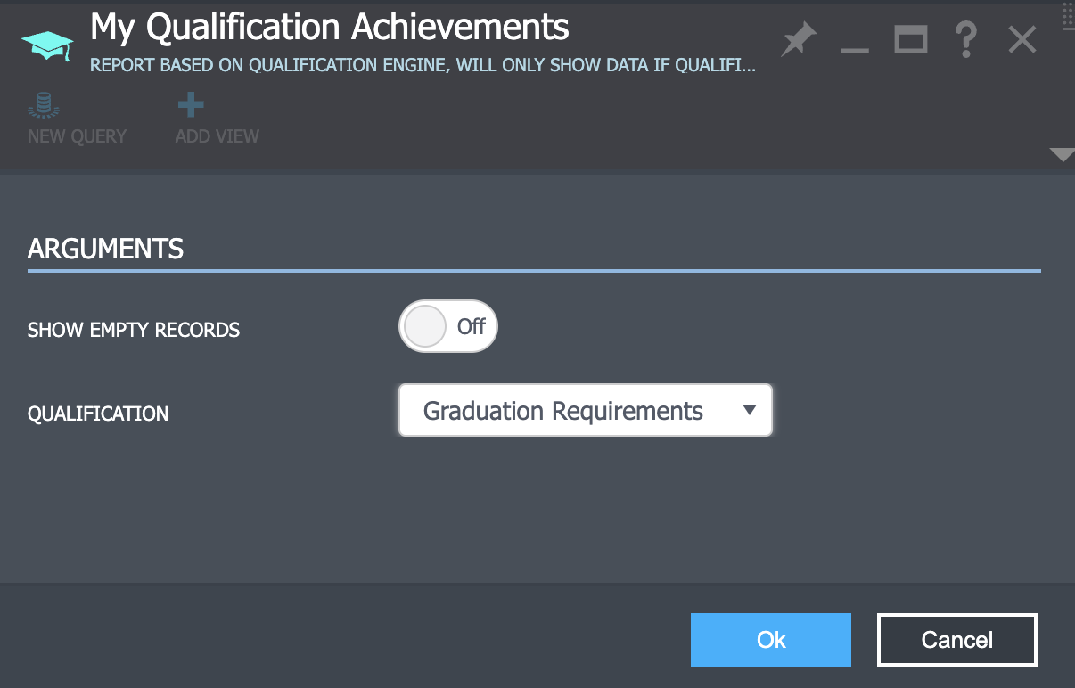Open help via the question mark icon
This screenshot has width=1075, height=688.
tap(965, 40)
